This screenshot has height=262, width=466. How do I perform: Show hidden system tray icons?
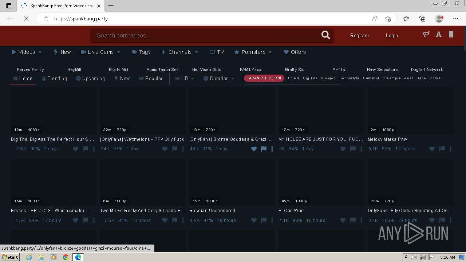point(406,257)
